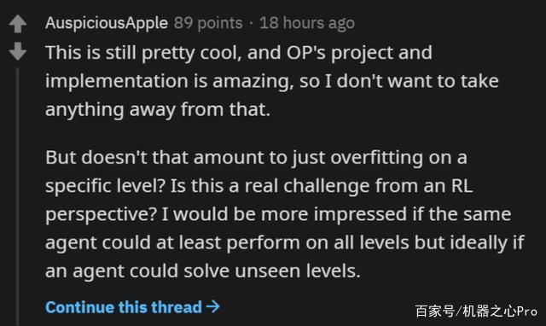
Task: Open the 18 hours ago permalink
Action: [x=307, y=23]
